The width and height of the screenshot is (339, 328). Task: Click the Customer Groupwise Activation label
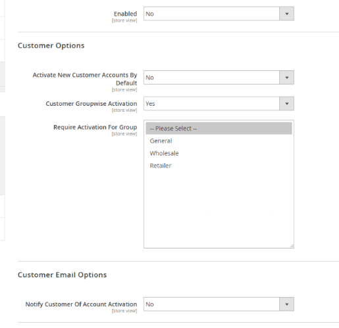pyautogui.click(x=91, y=104)
